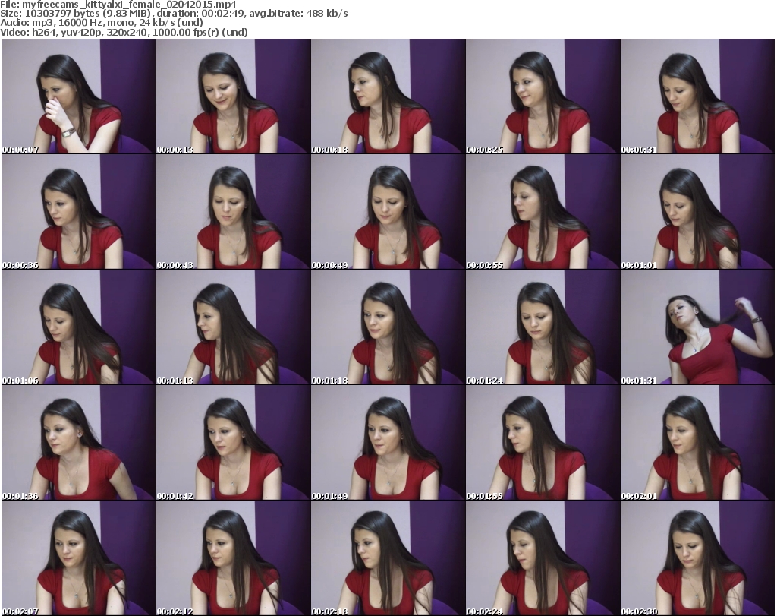Viewport: 777px width, 616px height.
Task: Select the thumbnail stamped 00:01:31
Action: click(697, 328)
